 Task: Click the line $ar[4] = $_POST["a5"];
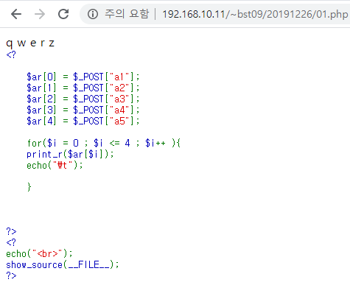tap(83, 121)
